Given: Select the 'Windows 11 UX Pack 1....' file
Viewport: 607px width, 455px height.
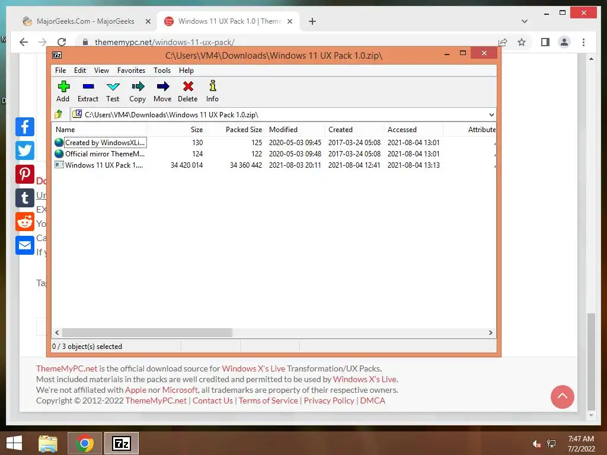Looking at the screenshot, I should click(x=100, y=165).
